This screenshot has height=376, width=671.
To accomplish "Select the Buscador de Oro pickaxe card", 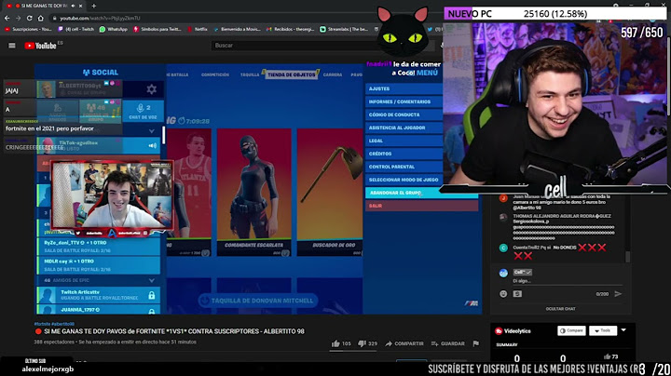I will coord(330,193).
